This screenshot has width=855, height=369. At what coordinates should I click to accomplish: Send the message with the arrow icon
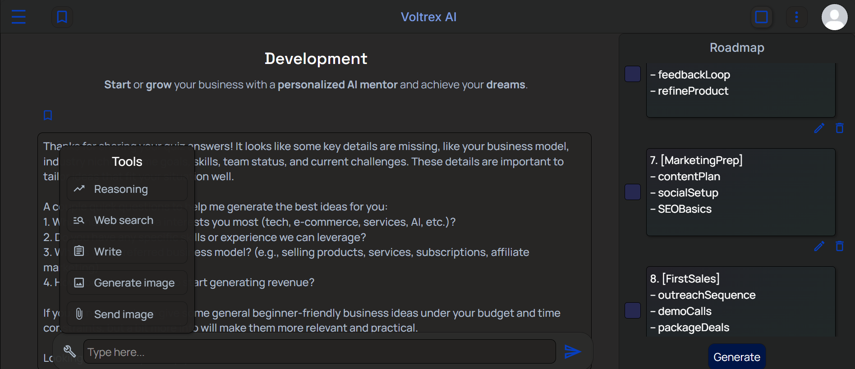point(573,351)
